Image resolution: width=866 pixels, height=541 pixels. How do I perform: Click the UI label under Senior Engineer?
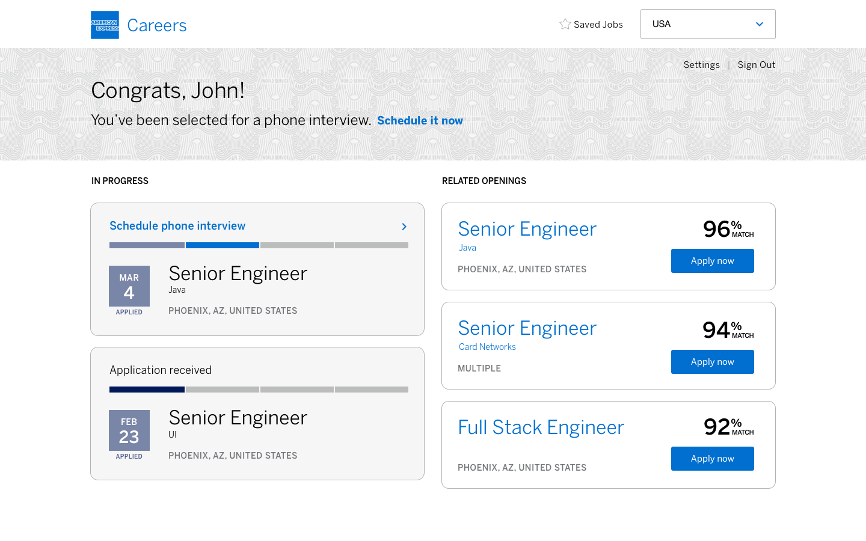tap(173, 435)
